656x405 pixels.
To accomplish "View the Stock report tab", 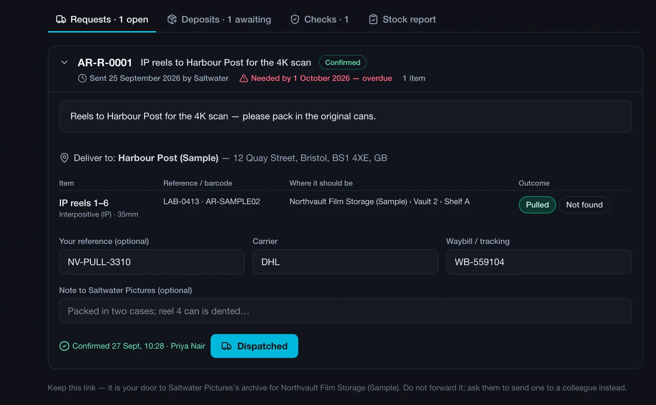I will click(x=402, y=19).
